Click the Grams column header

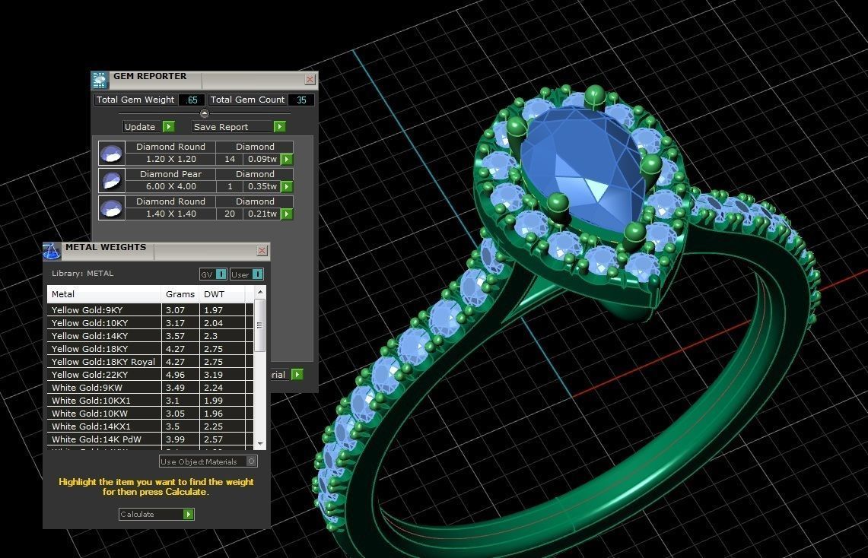(180, 294)
